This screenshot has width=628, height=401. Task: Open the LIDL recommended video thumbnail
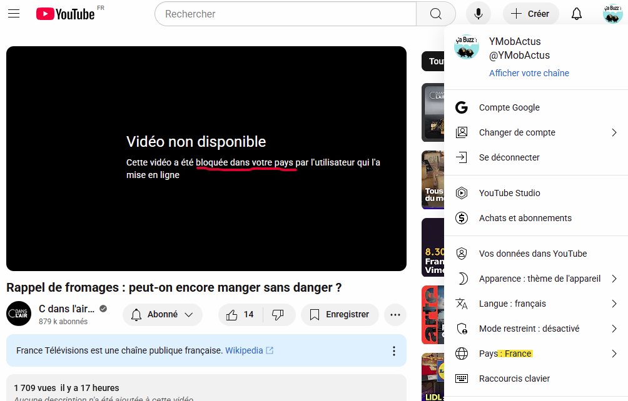click(x=433, y=377)
